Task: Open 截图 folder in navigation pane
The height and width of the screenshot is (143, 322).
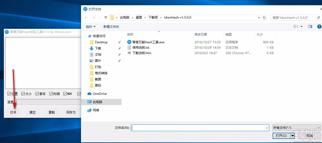Action: [98, 79]
